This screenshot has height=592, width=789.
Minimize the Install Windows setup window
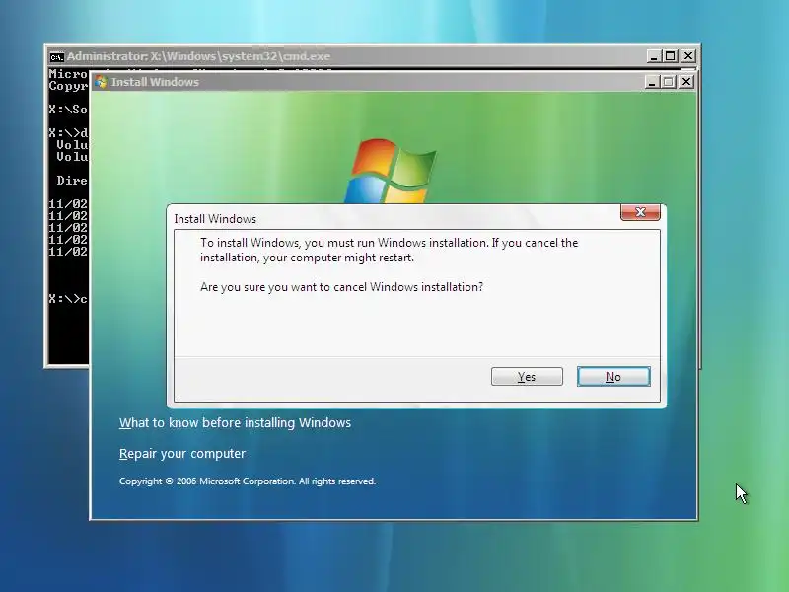coord(652,82)
